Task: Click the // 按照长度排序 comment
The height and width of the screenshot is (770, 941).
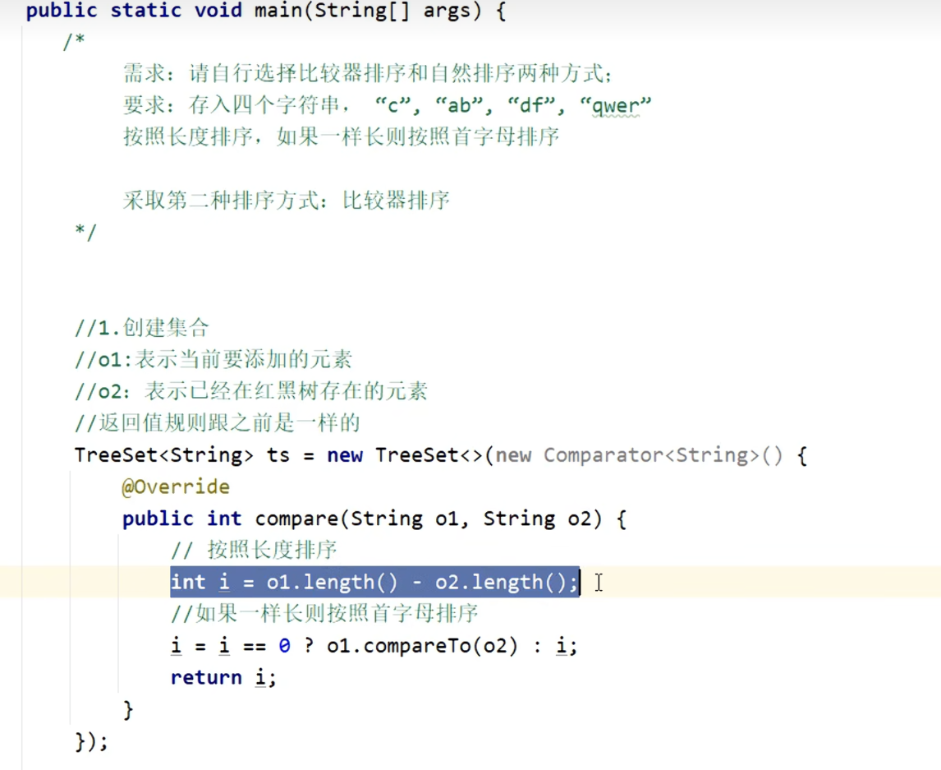Action: [254, 550]
